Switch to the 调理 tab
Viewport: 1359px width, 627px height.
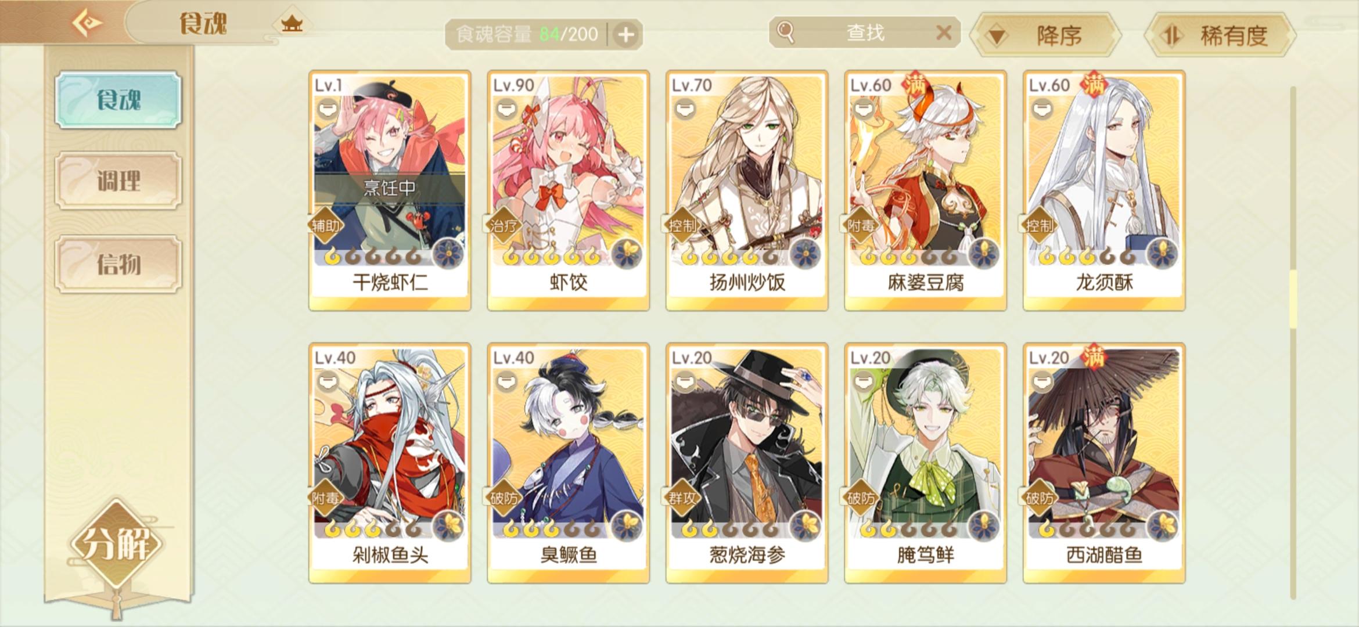pyautogui.click(x=118, y=181)
